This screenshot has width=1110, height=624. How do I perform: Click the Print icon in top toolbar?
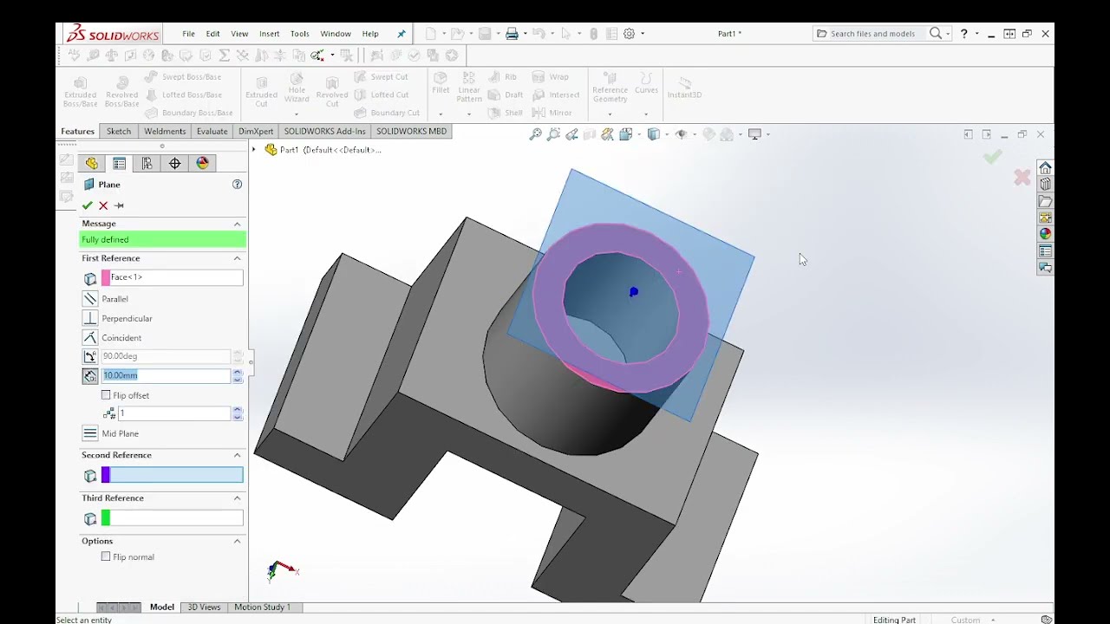[512, 34]
